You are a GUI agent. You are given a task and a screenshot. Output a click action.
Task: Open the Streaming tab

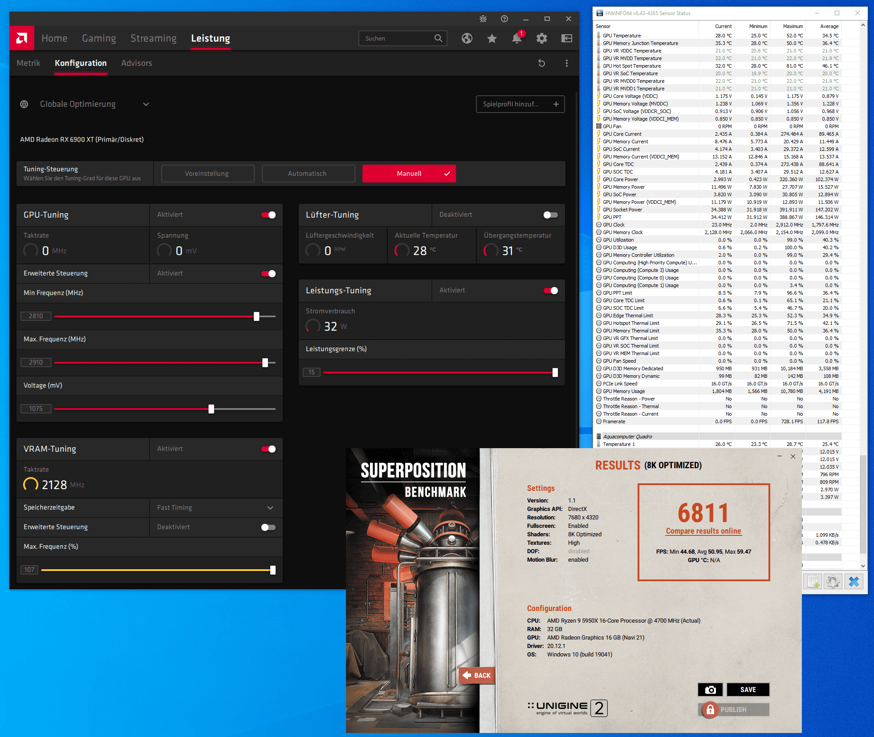point(153,38)
